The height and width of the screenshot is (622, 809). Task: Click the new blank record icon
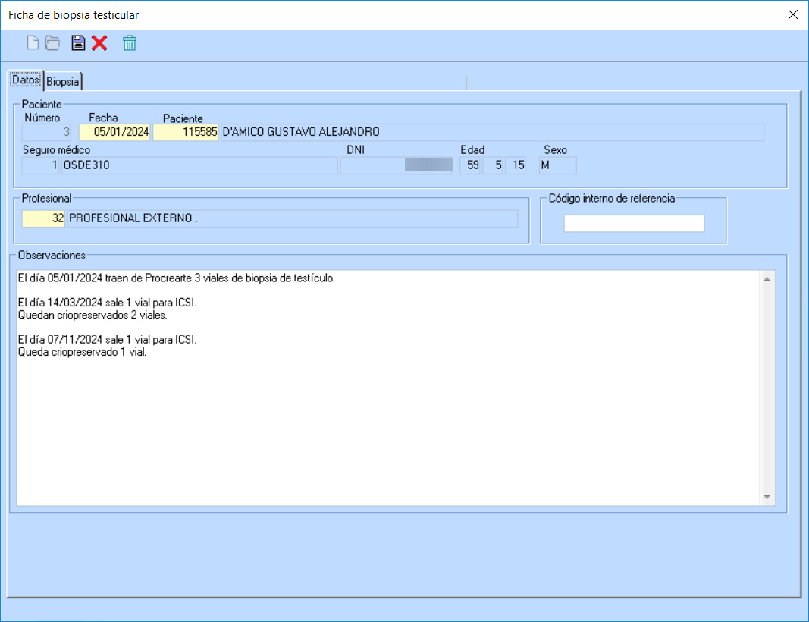point(33,42)
